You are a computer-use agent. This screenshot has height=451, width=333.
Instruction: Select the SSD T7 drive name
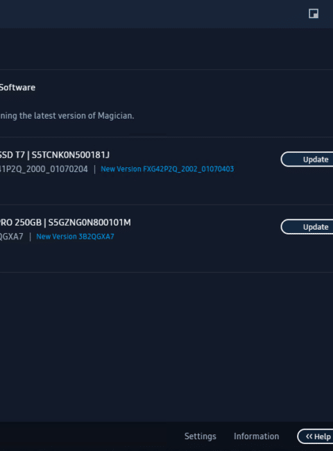(x=12, y=155)
